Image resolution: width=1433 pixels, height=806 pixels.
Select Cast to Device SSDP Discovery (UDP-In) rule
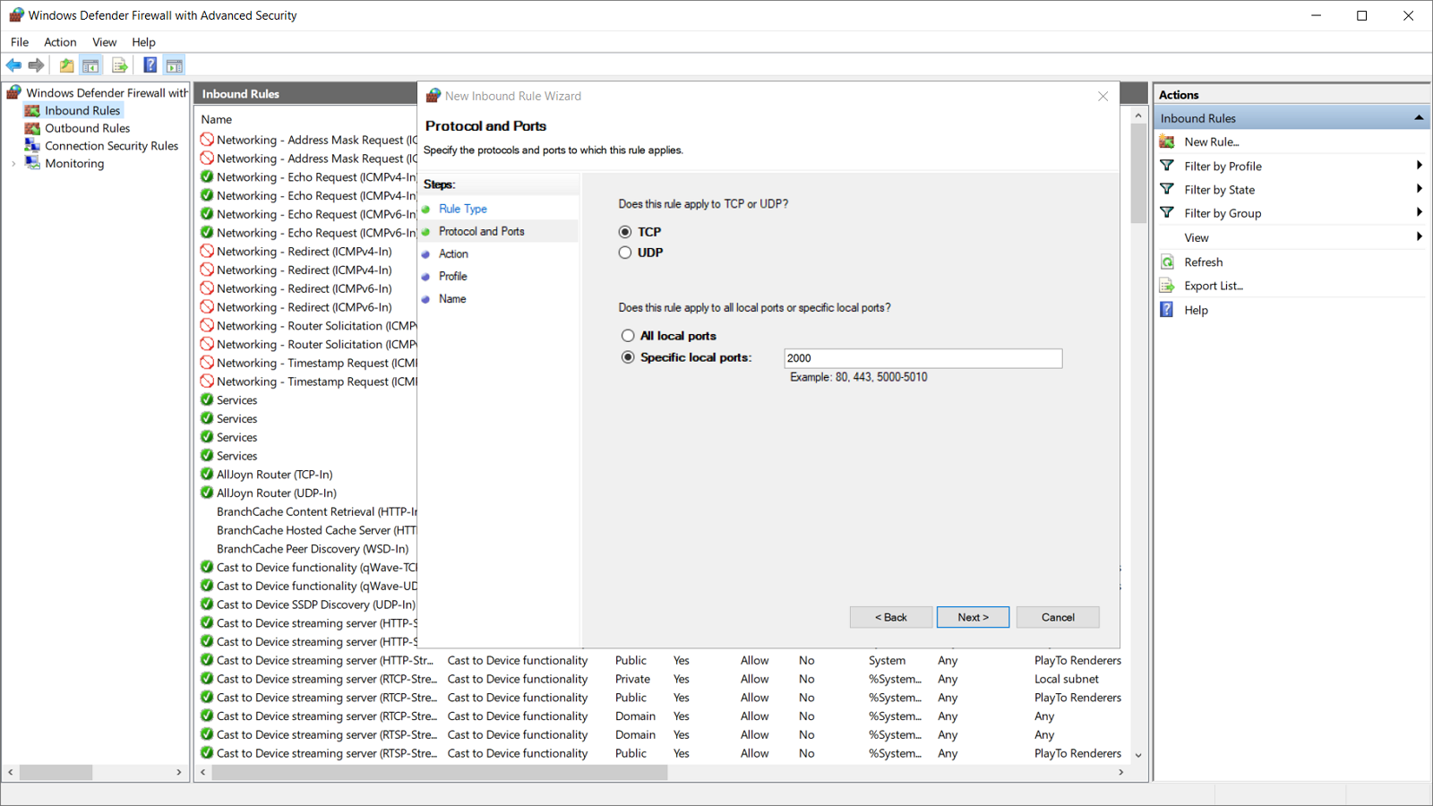(x=316, y=604)
